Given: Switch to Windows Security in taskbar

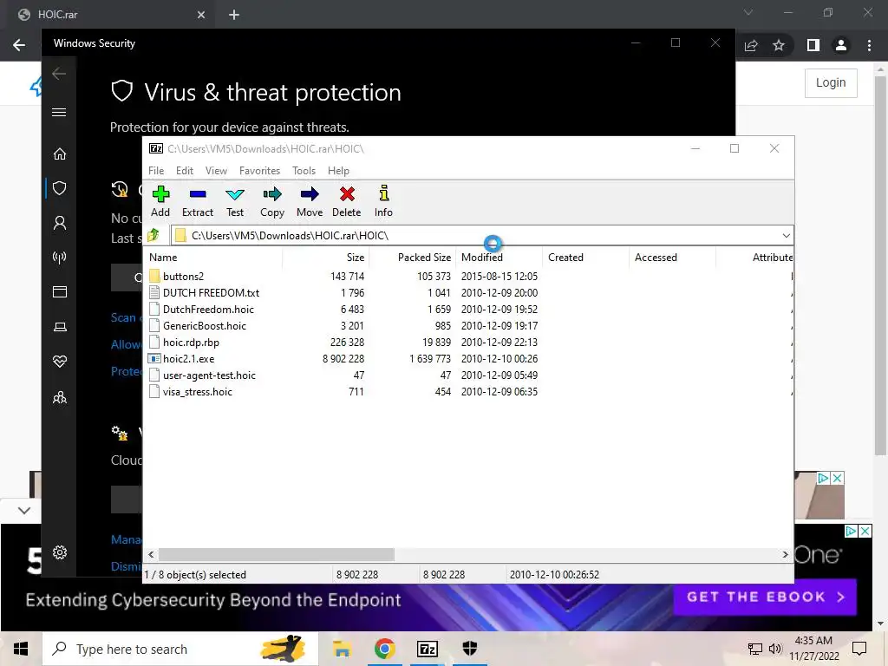Looking at the screenshot, I should [469, 649].
